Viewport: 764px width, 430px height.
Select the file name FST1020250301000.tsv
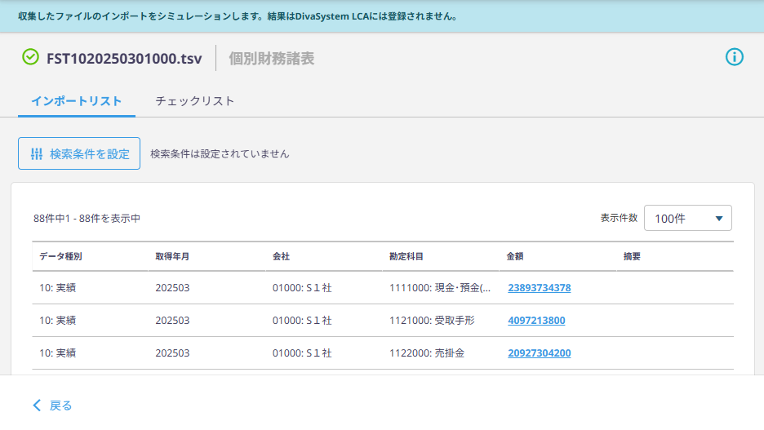click(124, 59)
